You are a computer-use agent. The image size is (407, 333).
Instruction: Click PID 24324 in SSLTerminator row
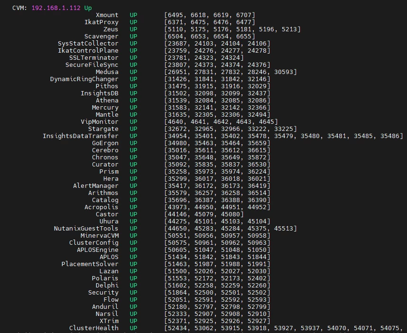click(x=230, y=58)
